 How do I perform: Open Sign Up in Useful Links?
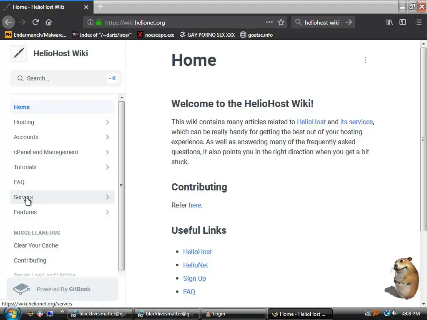(x=194, y=279)
